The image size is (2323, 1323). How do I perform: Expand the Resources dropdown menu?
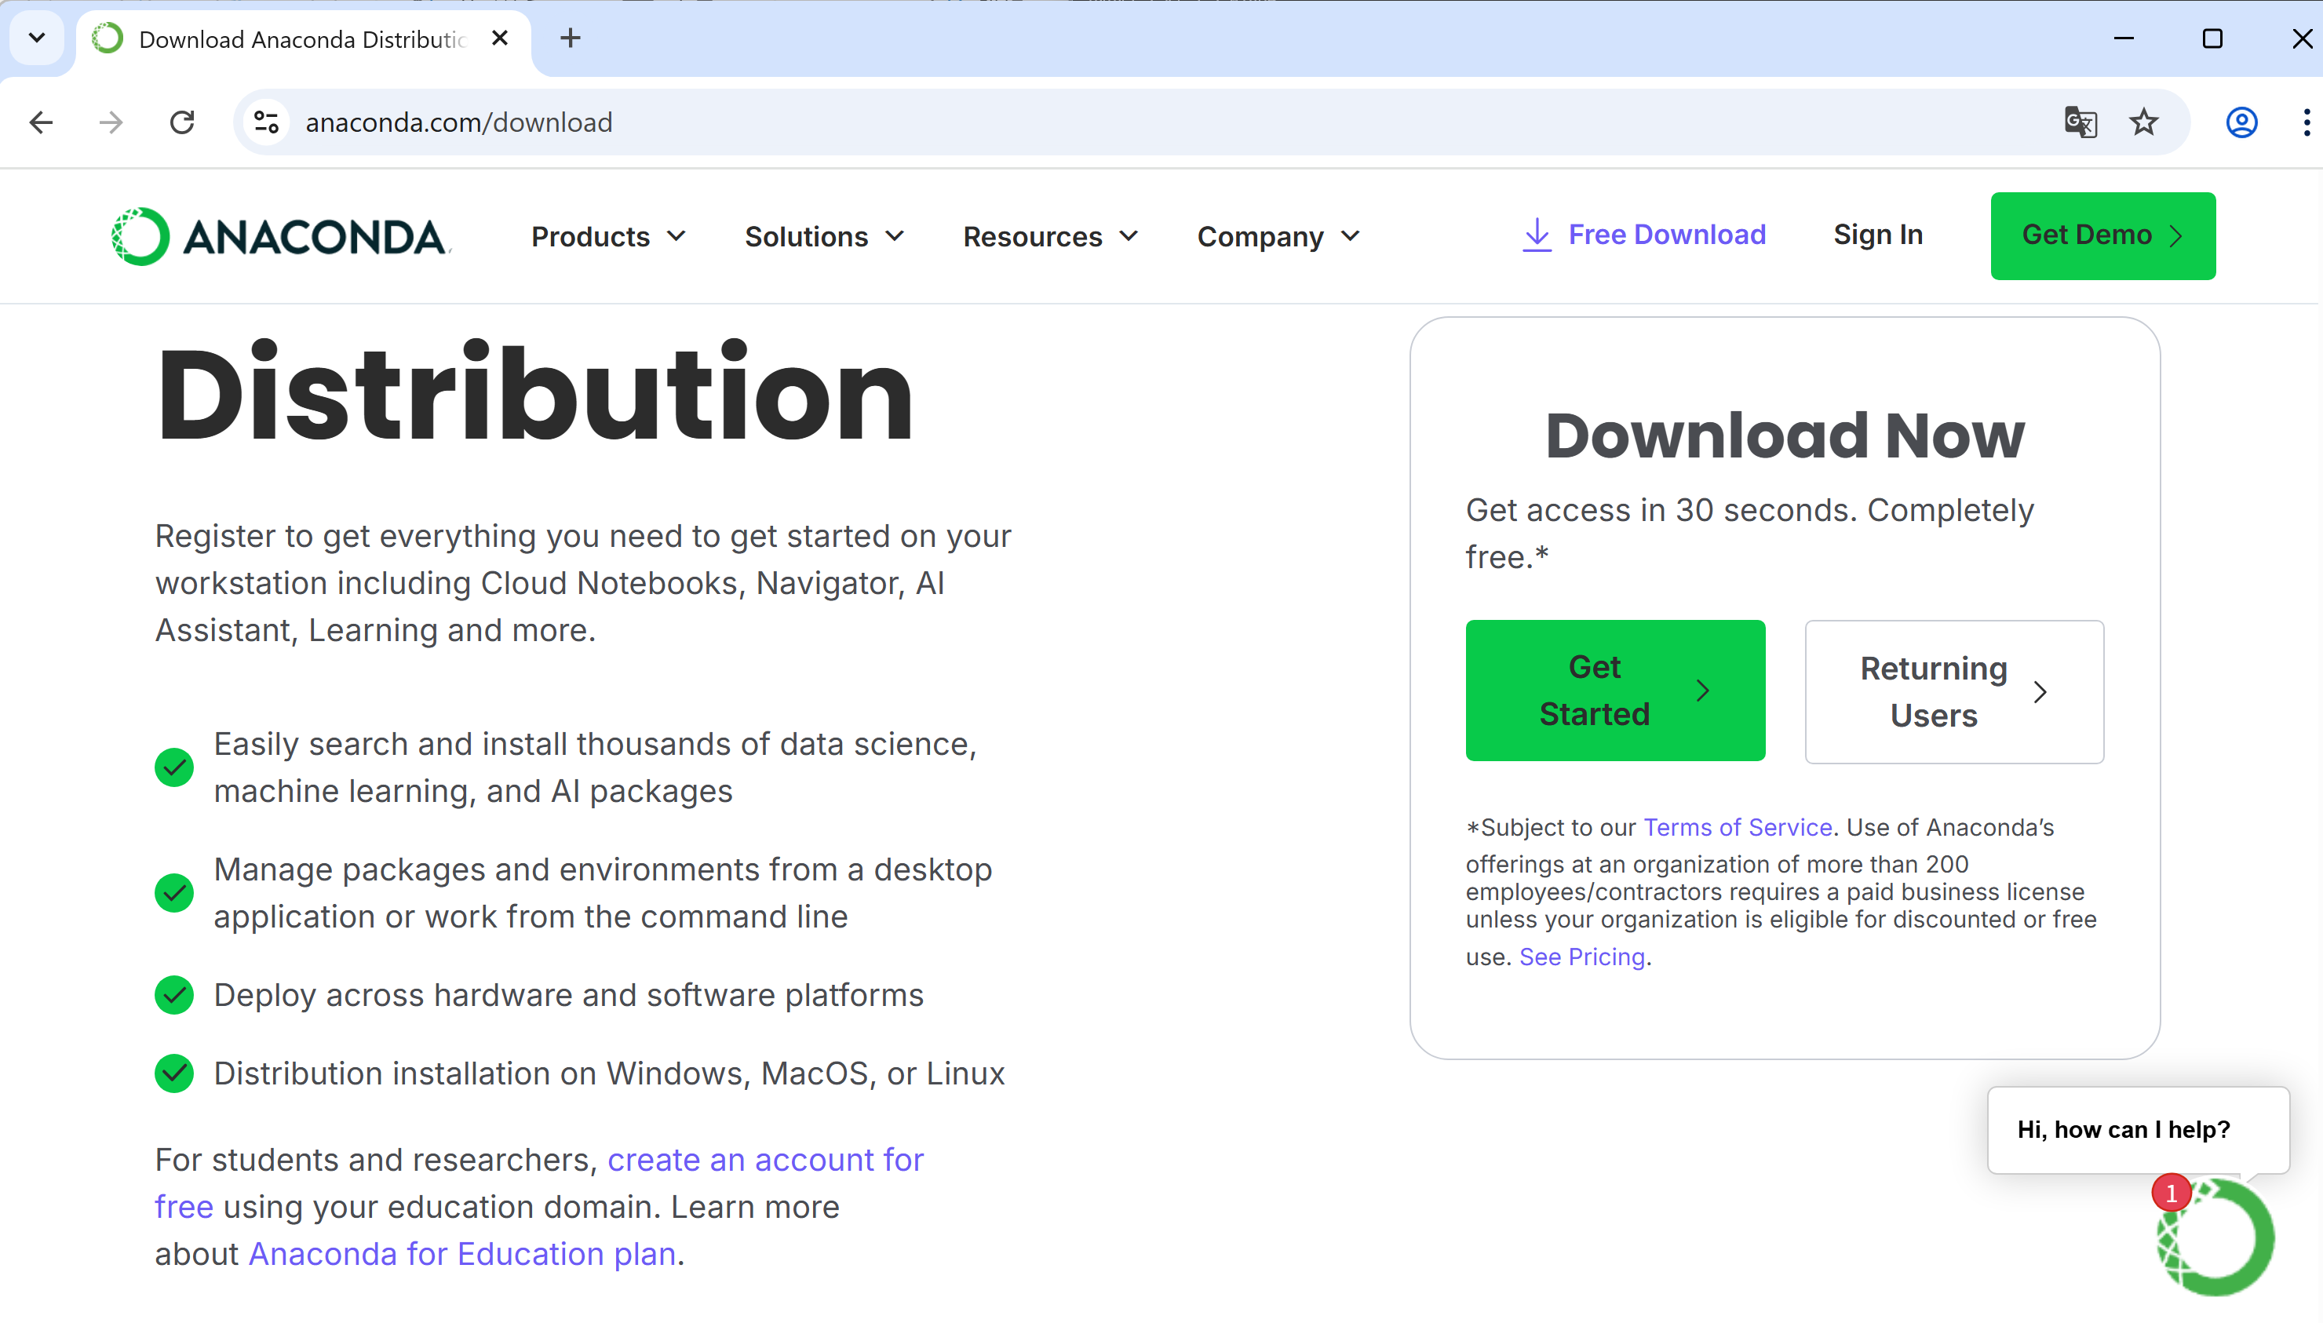(1049, 236)
